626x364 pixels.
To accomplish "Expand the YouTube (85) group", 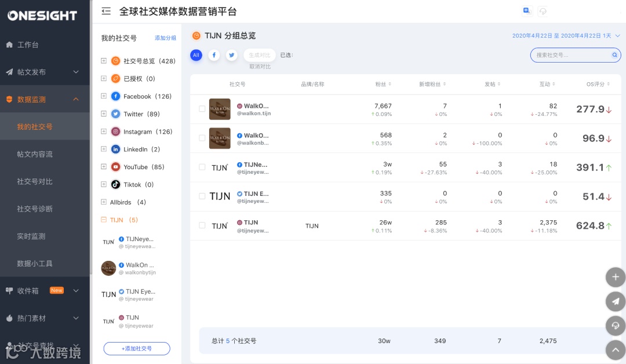I will (104, 167).
